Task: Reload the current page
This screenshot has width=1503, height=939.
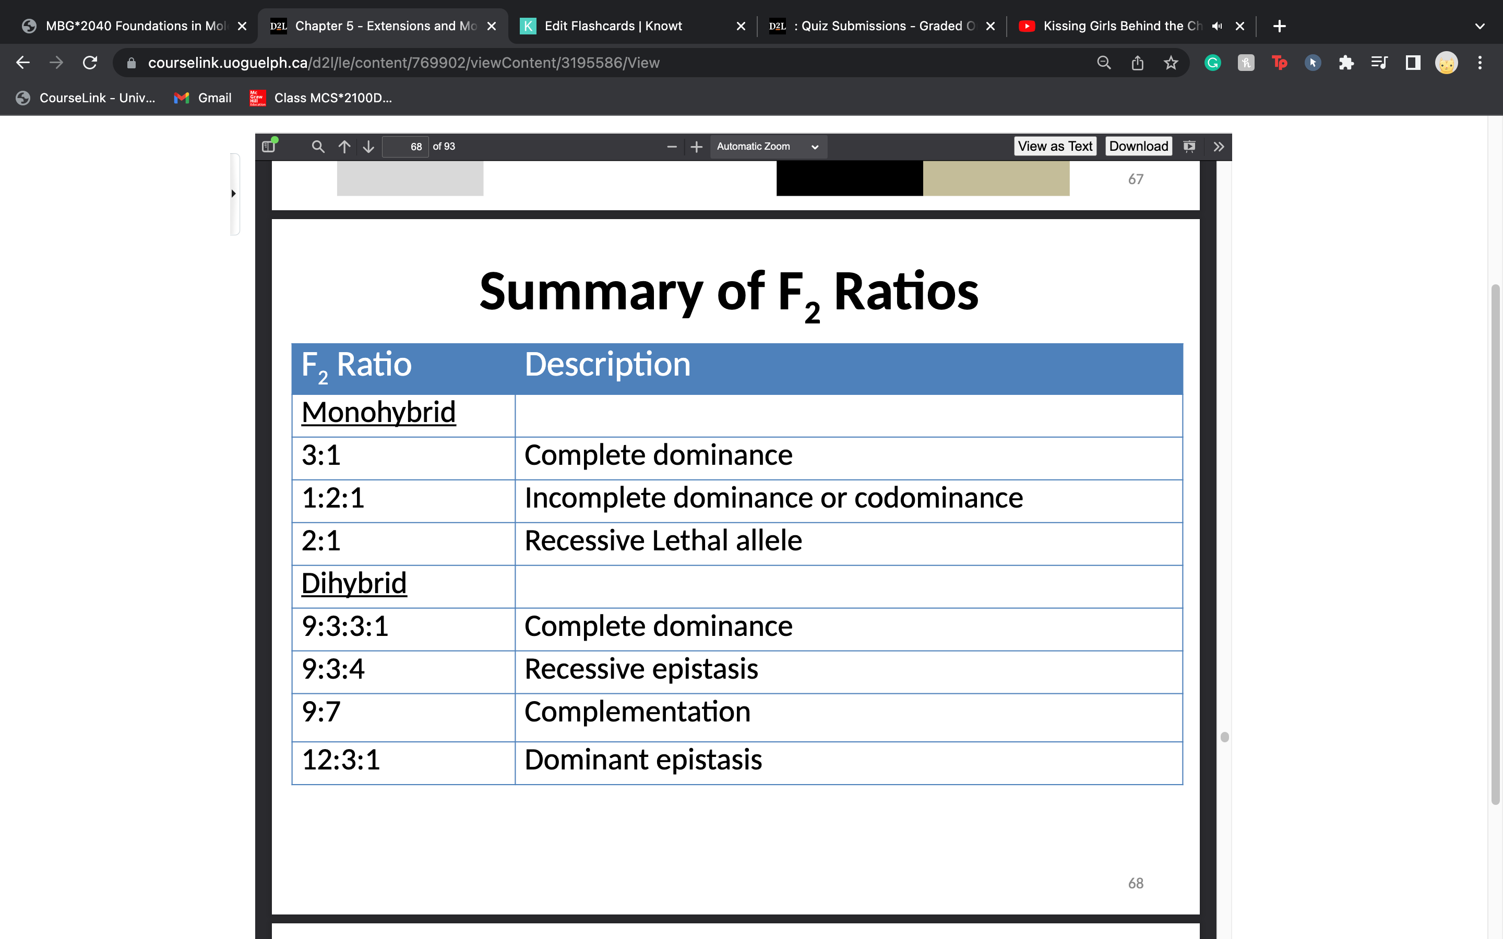Action: pyautogui.click(x=90, y=63)
